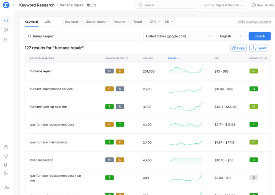This screenshot has height=195, width=275.
Task: Toggle the Trend column sort order
Action: (x=173, y=58)
